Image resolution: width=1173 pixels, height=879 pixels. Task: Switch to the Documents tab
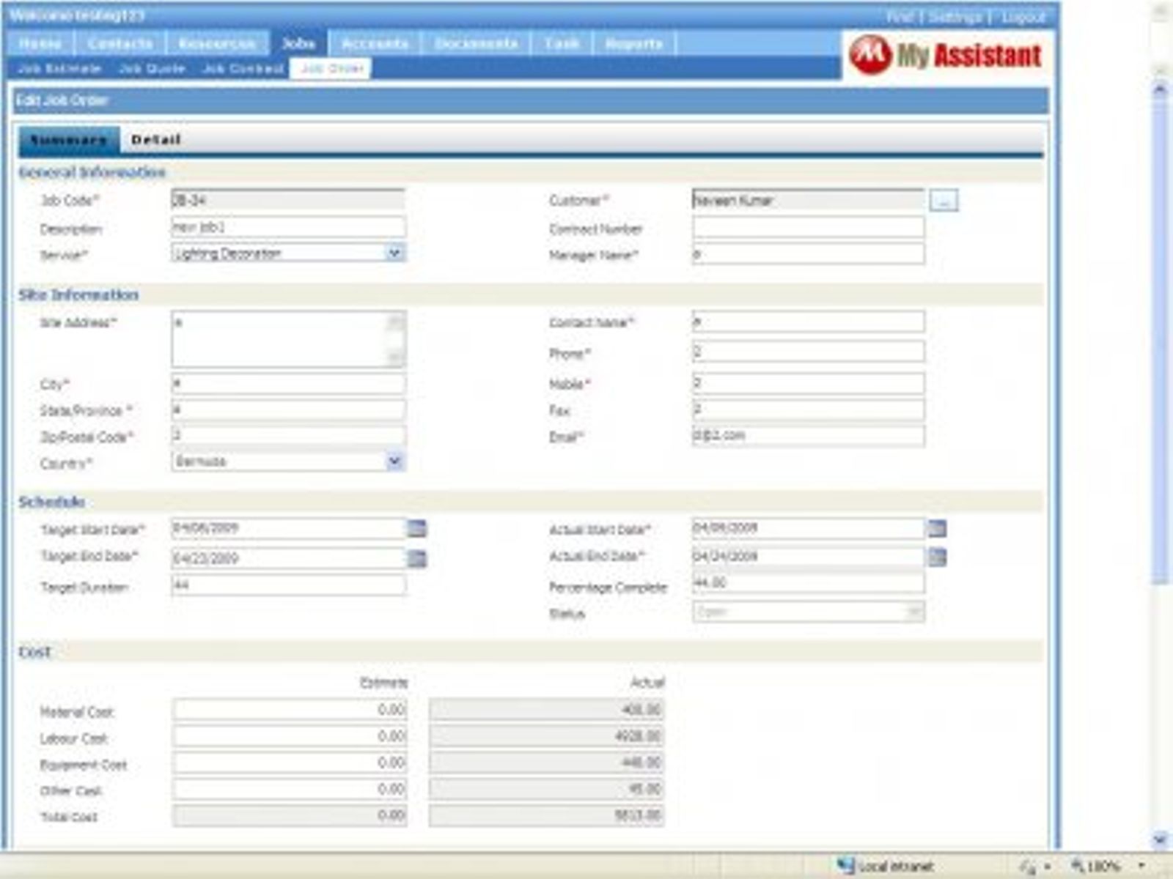coord(477,44)
